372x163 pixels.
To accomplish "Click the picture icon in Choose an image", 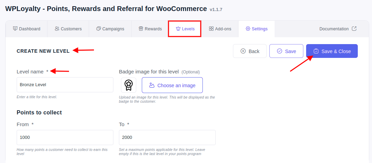I will pyautogui.click(x=152, y=85).
